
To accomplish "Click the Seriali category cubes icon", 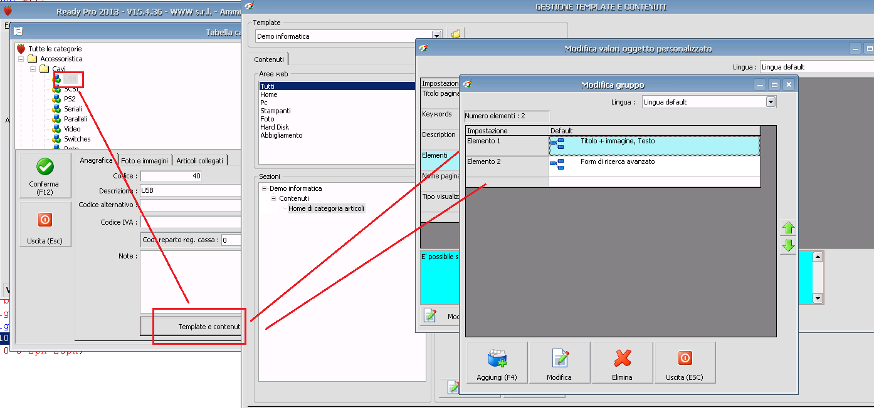I will [56, 109].
